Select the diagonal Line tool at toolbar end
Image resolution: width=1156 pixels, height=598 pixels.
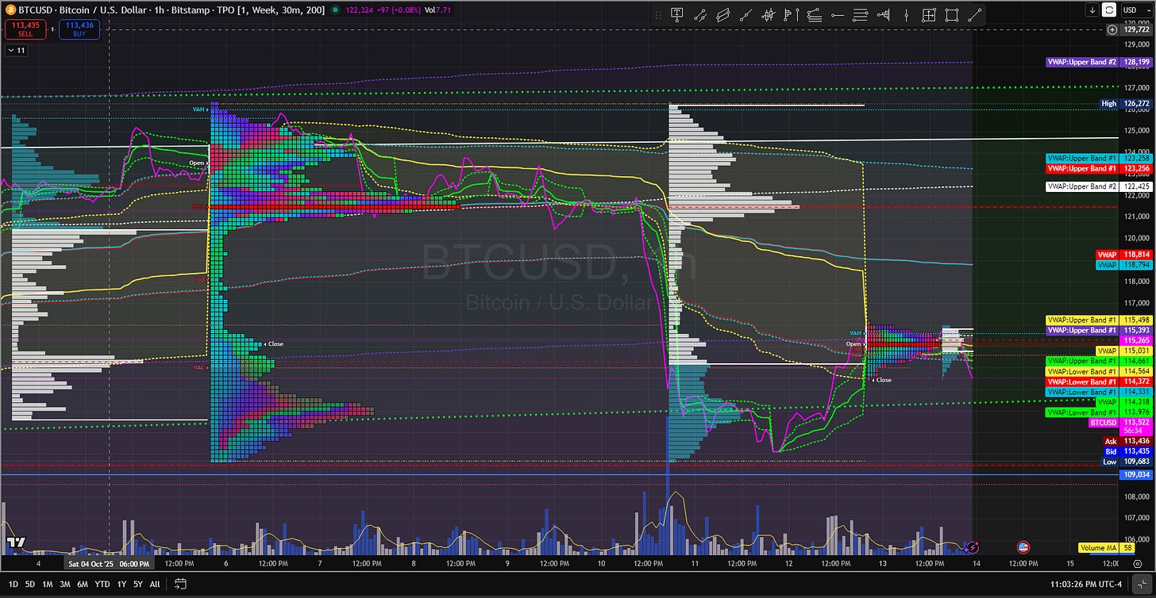(975, 14)
